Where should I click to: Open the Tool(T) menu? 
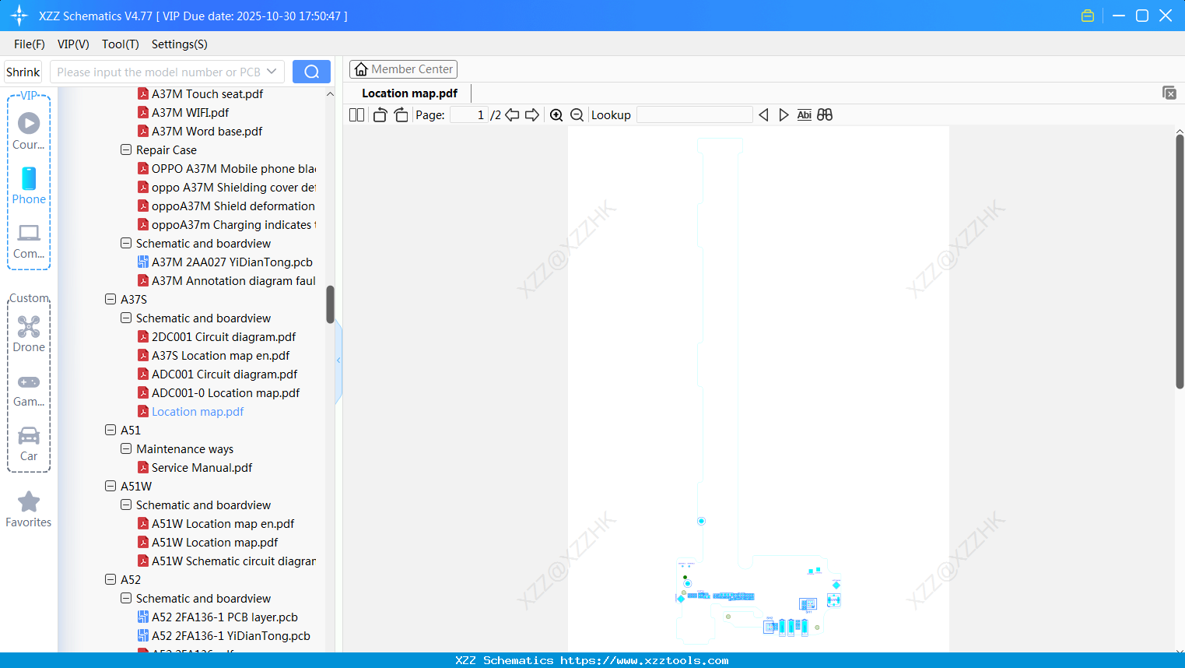tap(121, 44)
